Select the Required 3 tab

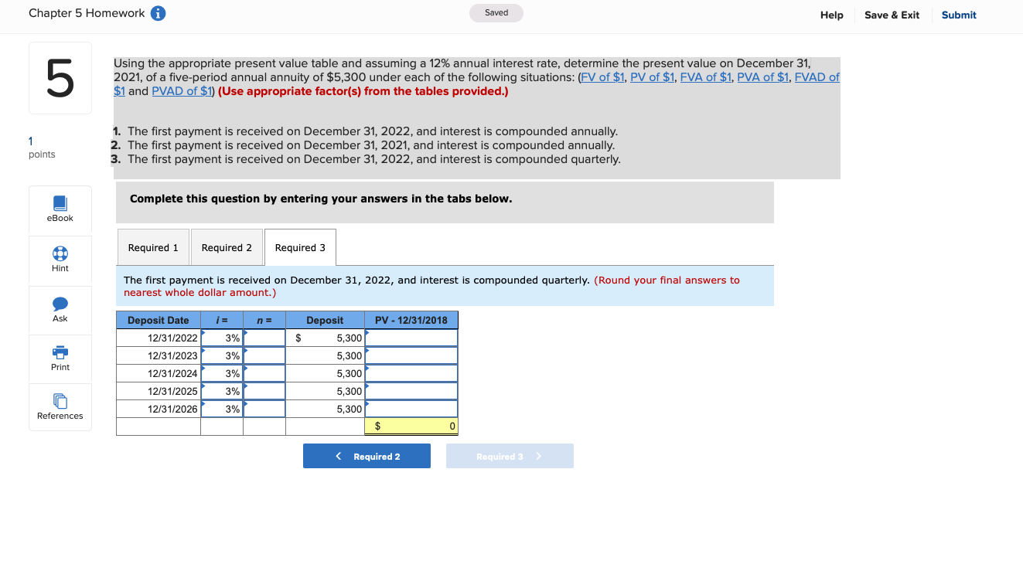(300, 246)
